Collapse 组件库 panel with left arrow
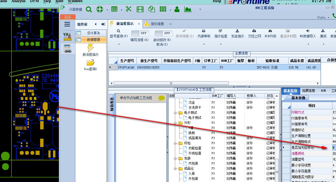The width and height of the screenshot is (336, 182). point(96,24)
